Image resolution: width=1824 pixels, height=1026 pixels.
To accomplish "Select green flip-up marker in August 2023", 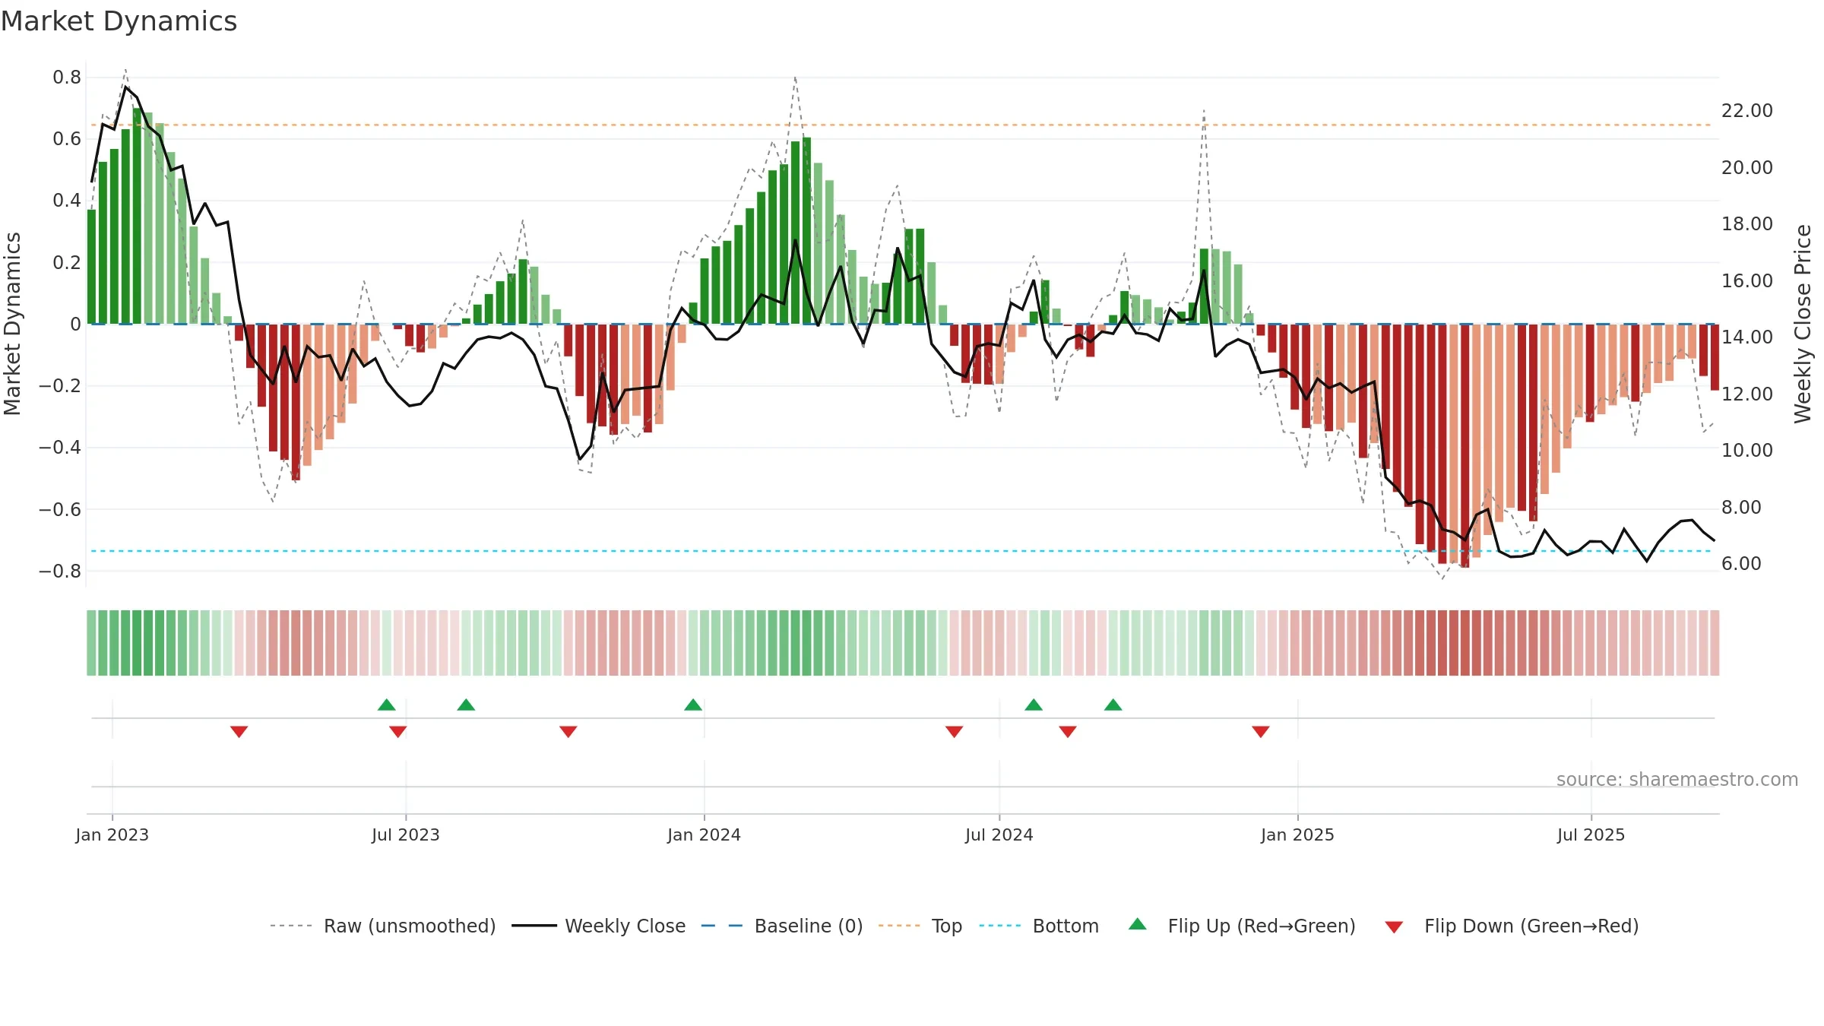I will [x=467, y=705].
